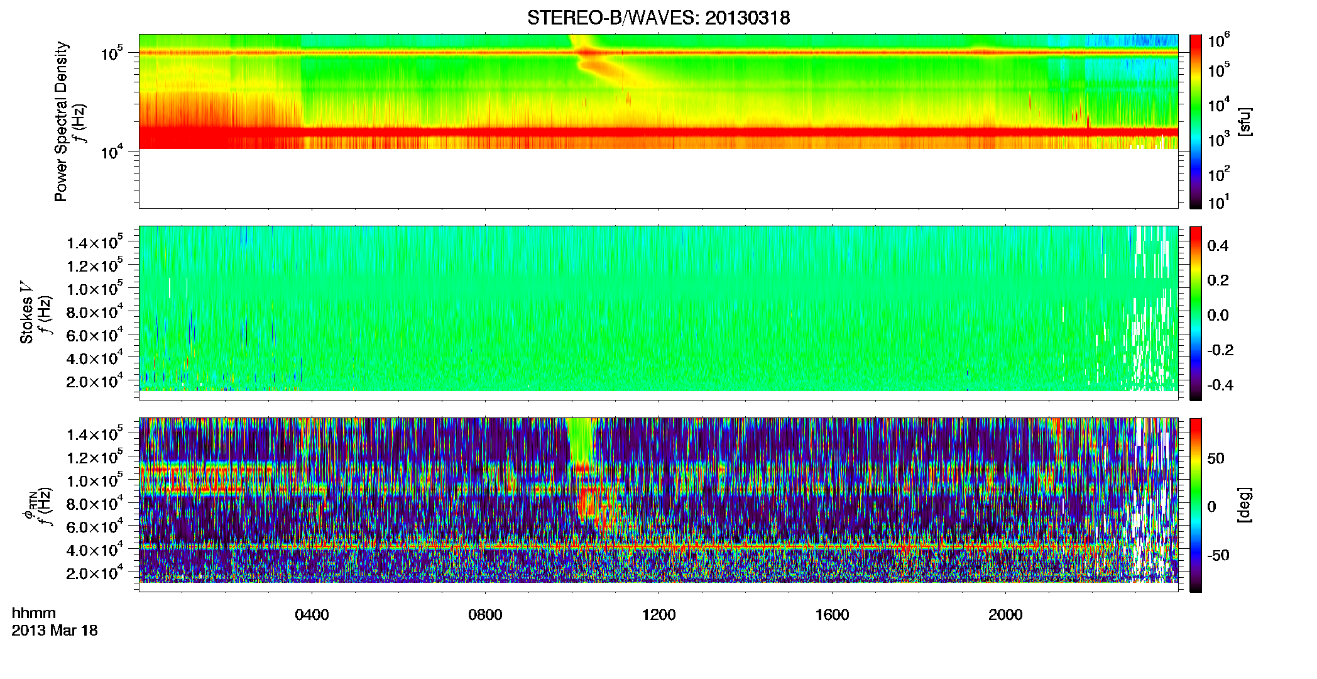1317x679 pixels.
Task: Click the Stokes V color bar
Action: tap(1196, 313)
